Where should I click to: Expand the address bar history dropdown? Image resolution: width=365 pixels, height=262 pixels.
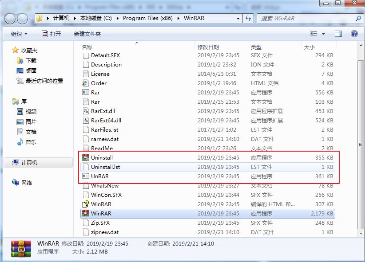[238, 18]
